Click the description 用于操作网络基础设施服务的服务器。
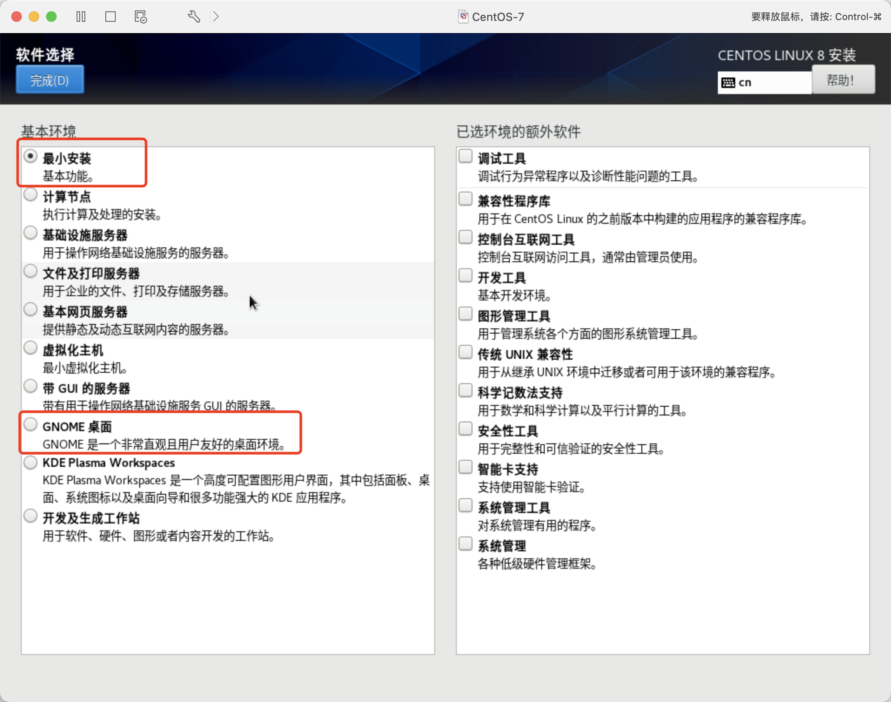The height and width of the screenshot is (702, 891). tap(136, 253)
